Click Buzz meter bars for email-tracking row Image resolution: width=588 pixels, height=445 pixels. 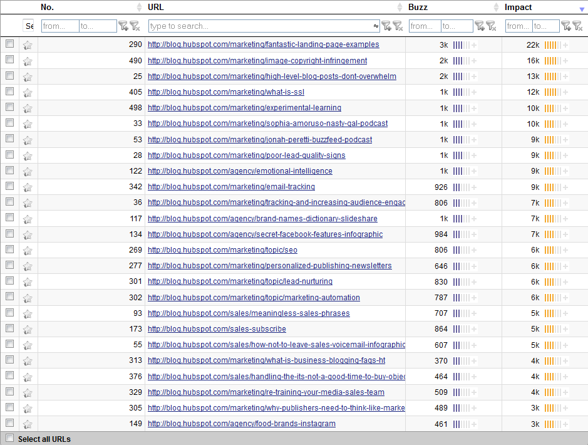tap(462, 187)
